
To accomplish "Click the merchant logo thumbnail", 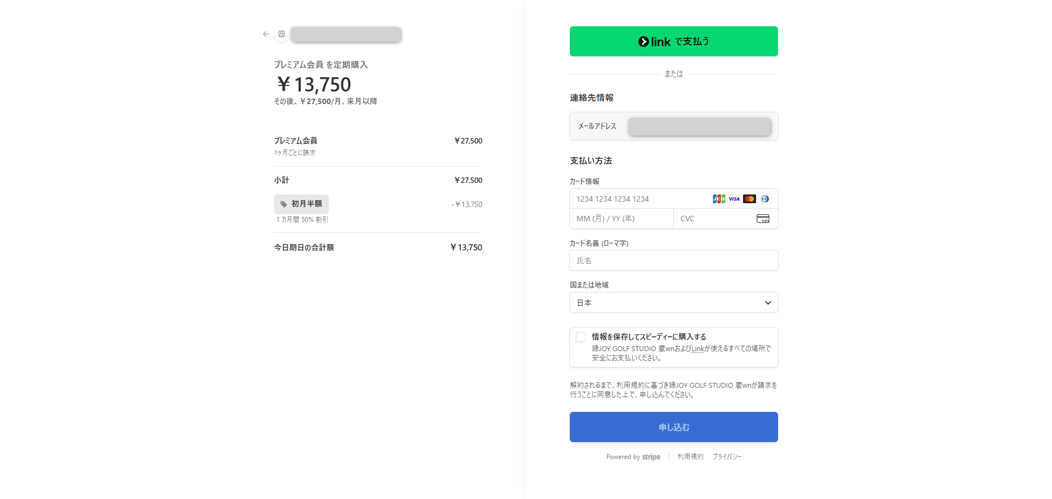I will click(281, 33).
